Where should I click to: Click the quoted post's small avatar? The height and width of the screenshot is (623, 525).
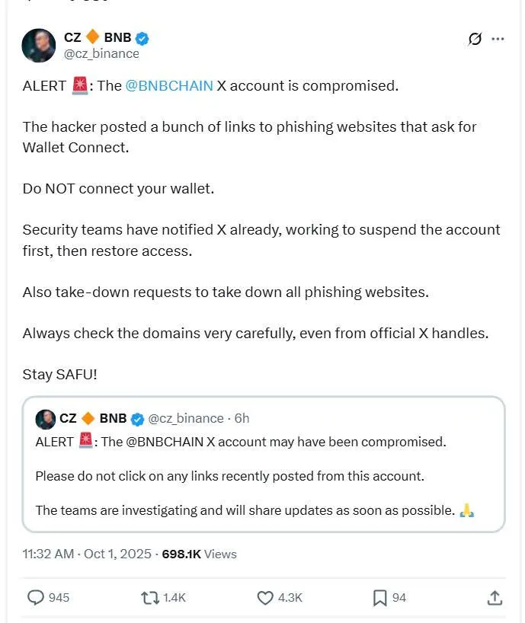tap(45, 418)
